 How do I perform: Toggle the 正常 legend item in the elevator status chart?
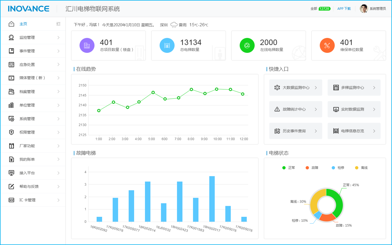[289, 168]
